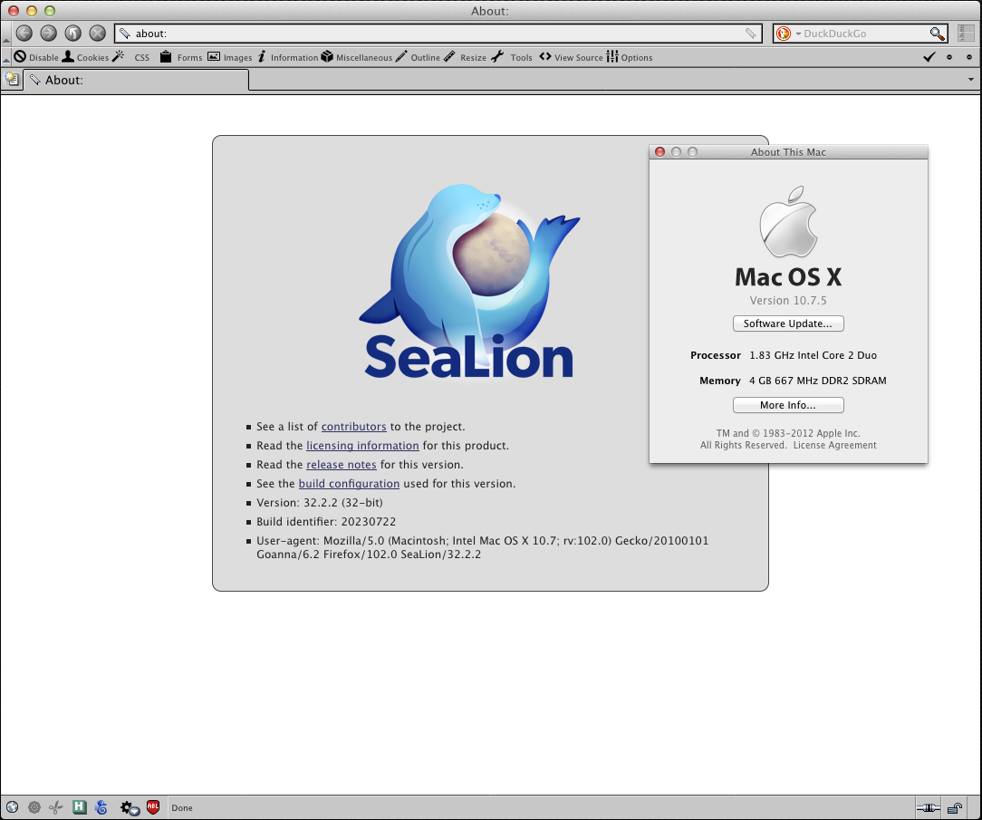Open the DuckDuckGo search engine dropdown
The height and width of the screenshot is (820, 982).
pyautogui.click(x=786, y=34)
